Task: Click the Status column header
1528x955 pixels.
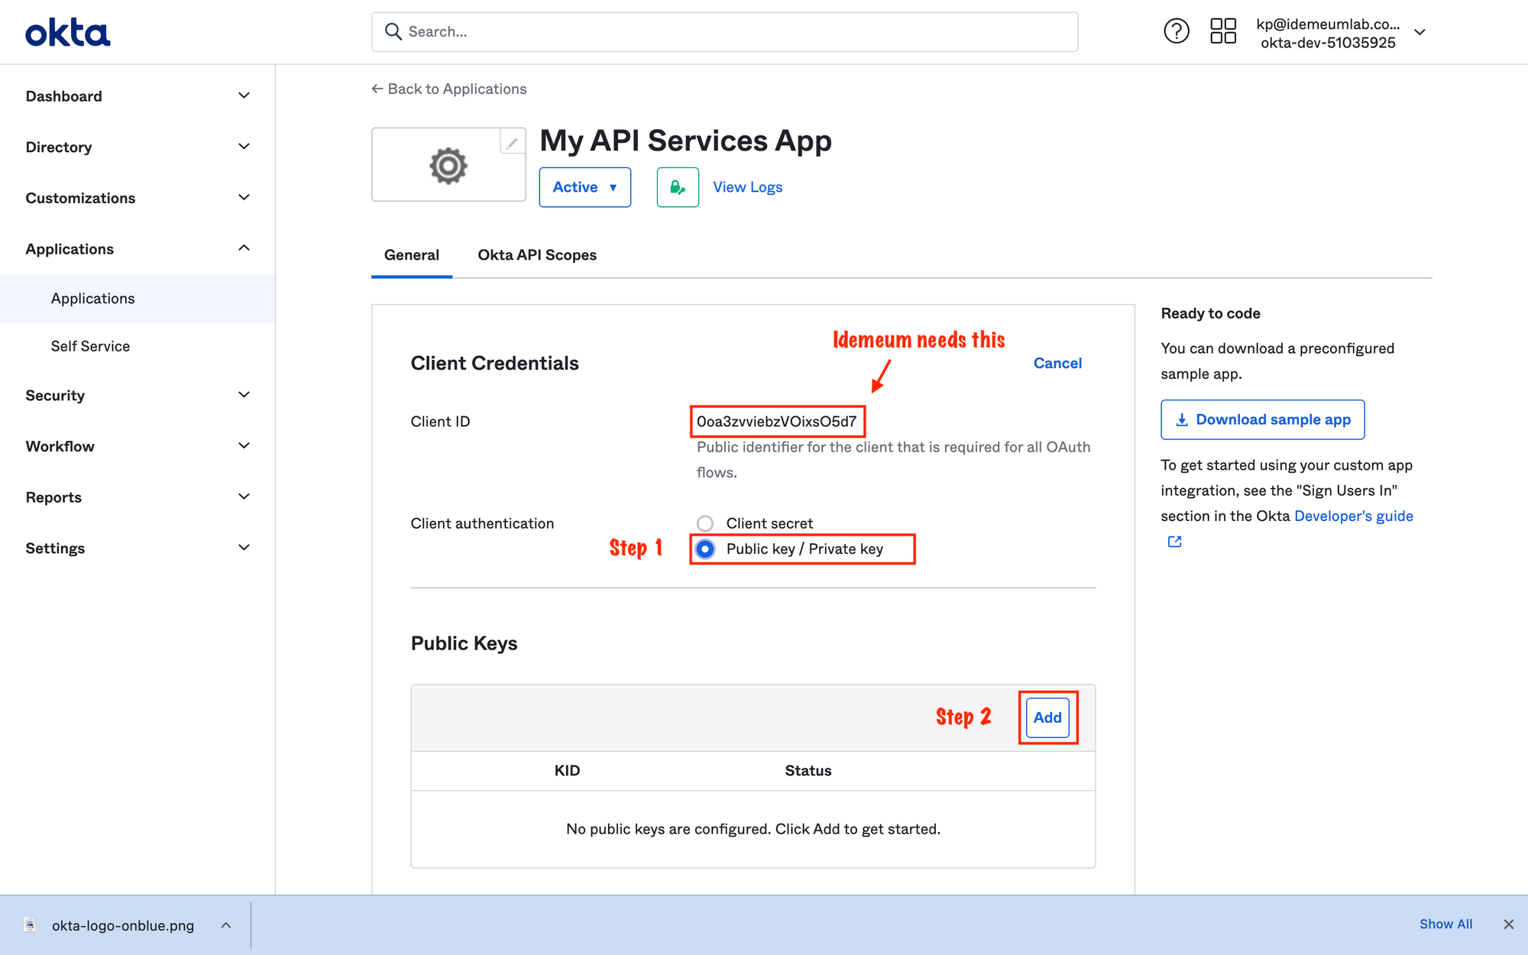Action: pos(808,771)
